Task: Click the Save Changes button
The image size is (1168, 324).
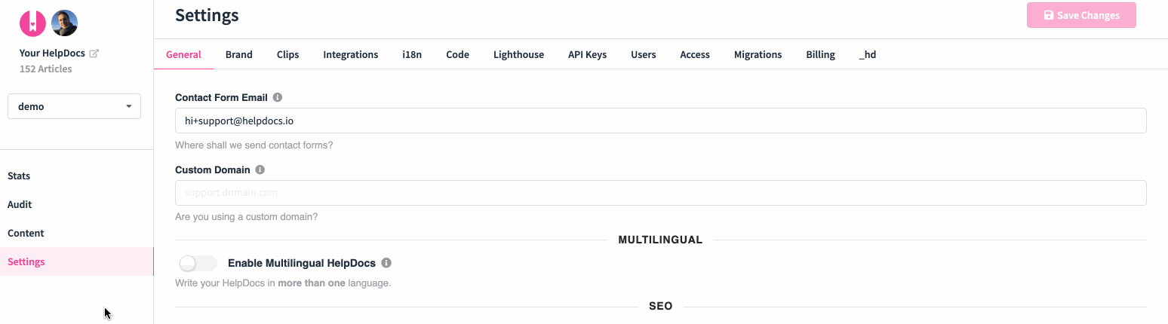Action: click(1081, 15)
